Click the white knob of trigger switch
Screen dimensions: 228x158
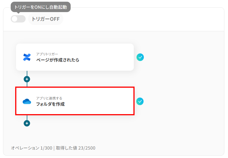[x=15, y=19]
